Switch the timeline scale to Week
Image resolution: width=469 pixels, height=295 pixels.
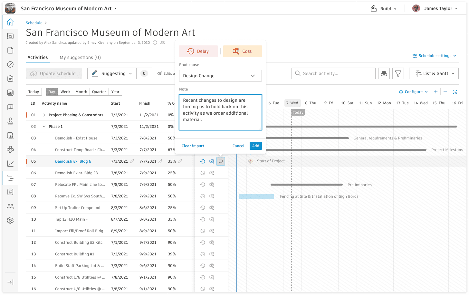pos(65,92)
